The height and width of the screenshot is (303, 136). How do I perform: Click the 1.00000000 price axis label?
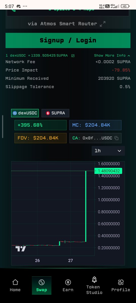[x=109, y=200]
